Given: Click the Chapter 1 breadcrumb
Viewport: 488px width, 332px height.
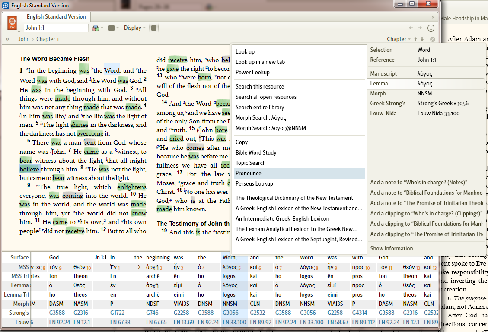Looking at the screenshot, I should point(48,39).
